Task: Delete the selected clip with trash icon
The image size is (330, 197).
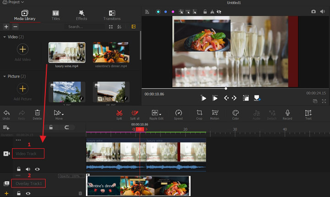Action: 37,113
